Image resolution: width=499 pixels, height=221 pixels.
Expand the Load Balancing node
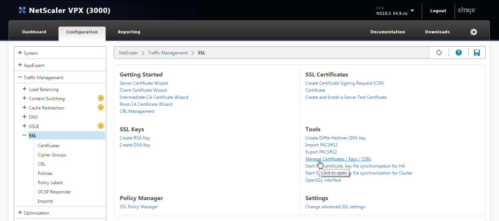(25, 89)
